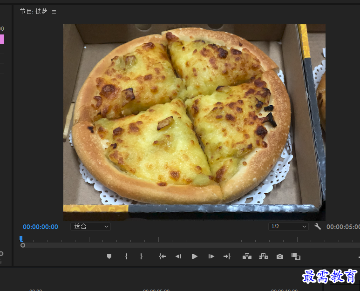Click the Go to In point button
360x291 pixels.
coord(163,257)
